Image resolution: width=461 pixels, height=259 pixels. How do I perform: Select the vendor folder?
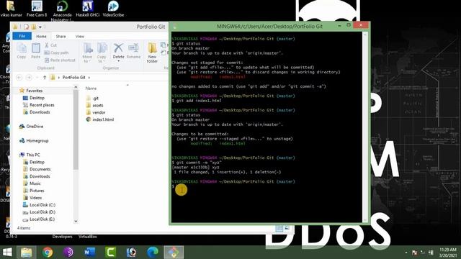click(96, 112)
